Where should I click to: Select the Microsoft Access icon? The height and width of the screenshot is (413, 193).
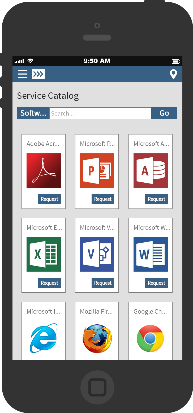[151, 170]
